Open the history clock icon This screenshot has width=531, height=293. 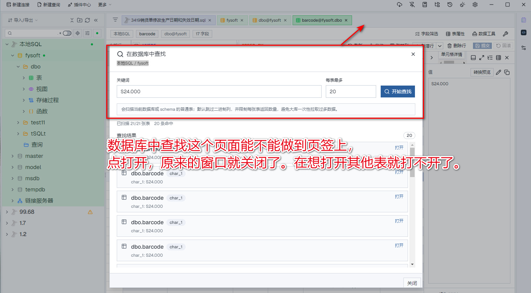(x=450, y=5)
